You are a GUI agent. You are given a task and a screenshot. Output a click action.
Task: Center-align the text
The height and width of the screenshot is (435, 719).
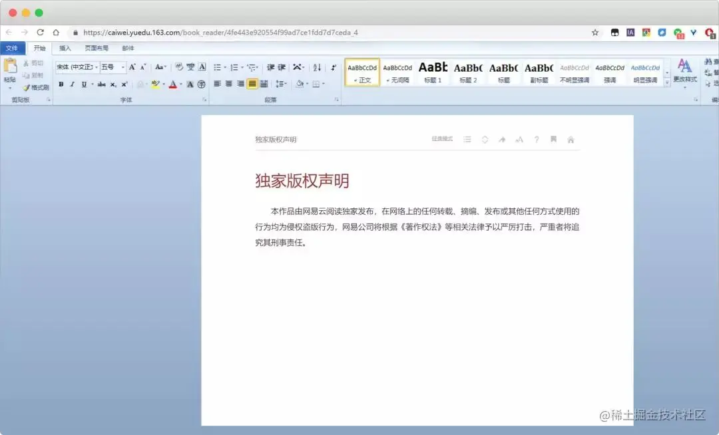[229, 84]
